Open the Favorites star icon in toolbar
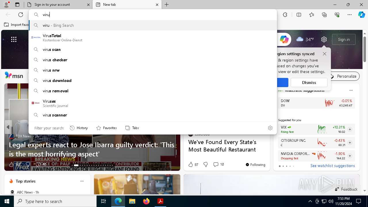The width and height of the screenshot is (368, 207). click(312, 15)
